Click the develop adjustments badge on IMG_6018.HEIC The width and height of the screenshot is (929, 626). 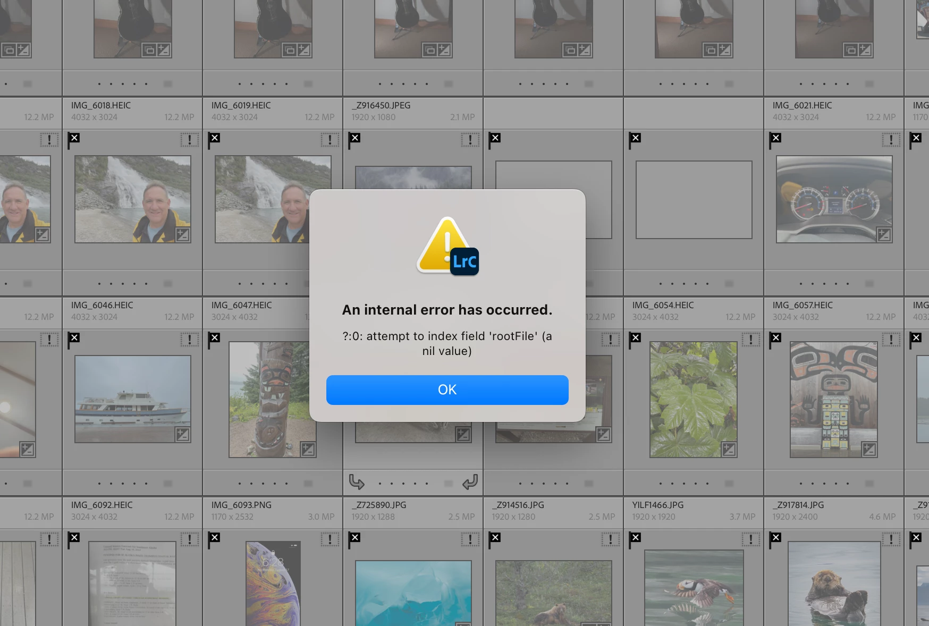coord(183,235)
